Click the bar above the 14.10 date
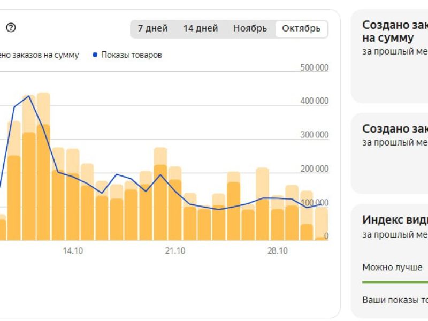 point(73,203)
